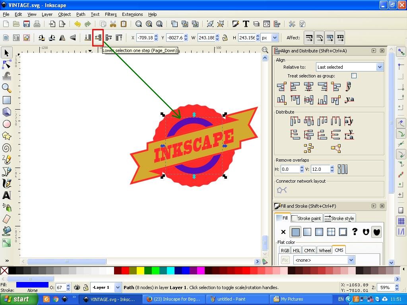Toggle Affect patterns transform button

(x=340, y=38)
